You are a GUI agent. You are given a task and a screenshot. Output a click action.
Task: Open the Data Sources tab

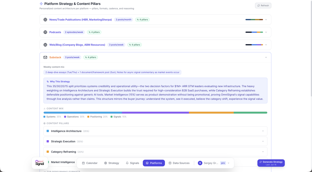point(179,163)
